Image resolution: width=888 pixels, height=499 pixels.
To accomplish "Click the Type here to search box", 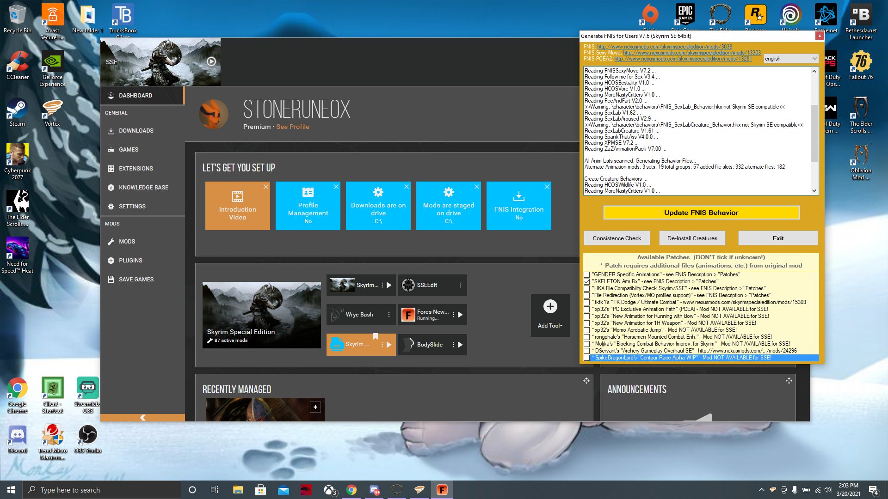I will (x=102, y=490).
